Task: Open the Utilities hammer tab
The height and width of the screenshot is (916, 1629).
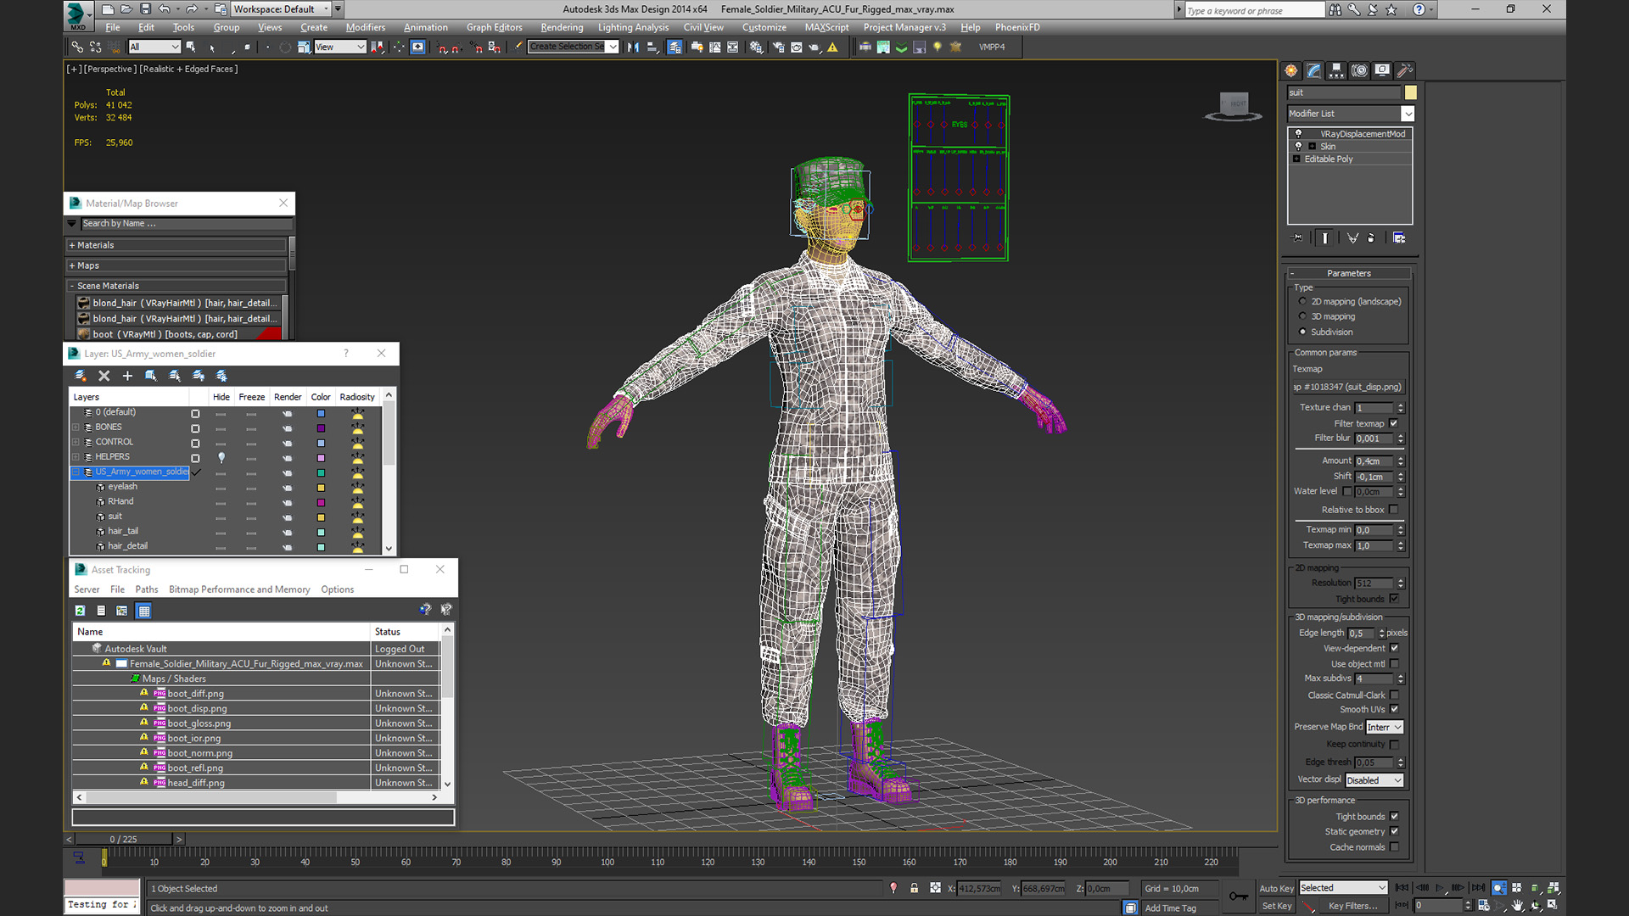Action: click(1404, 70)
